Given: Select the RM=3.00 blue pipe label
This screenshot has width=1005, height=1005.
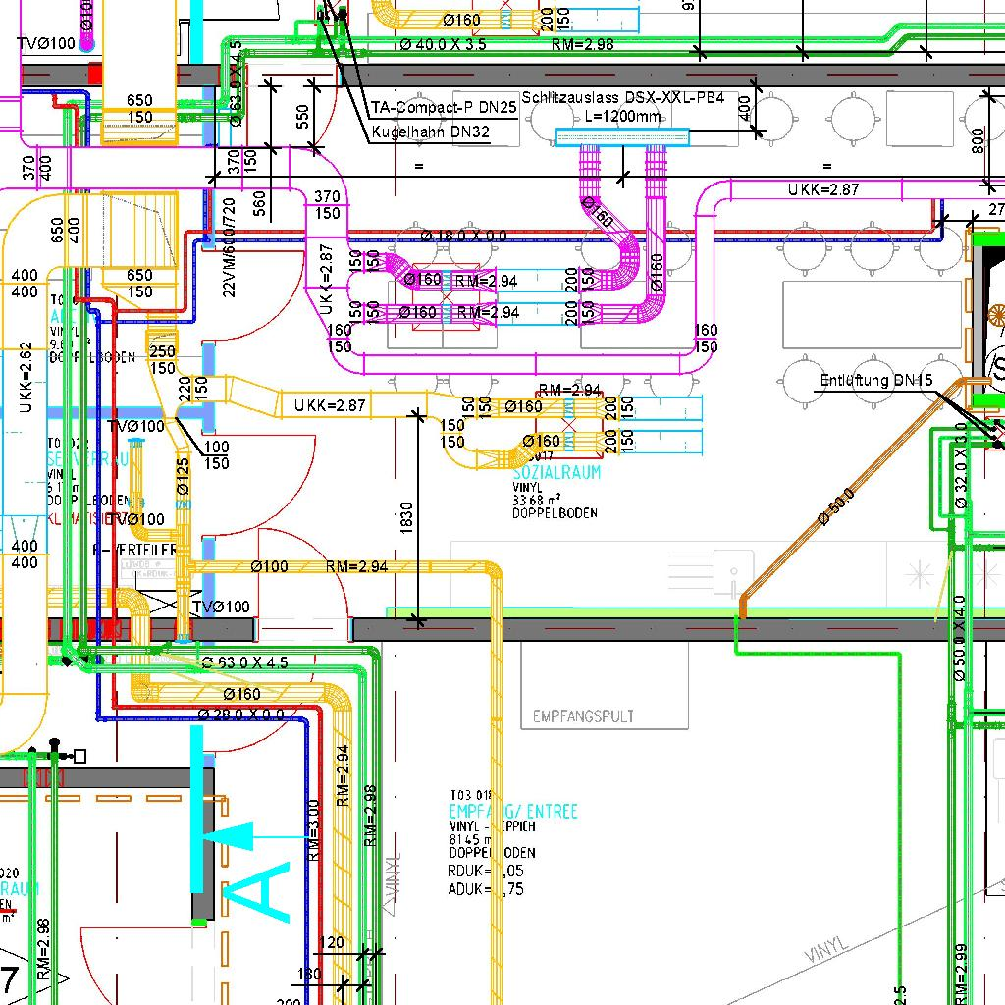Looking at the screenshot, I should 313,830.
